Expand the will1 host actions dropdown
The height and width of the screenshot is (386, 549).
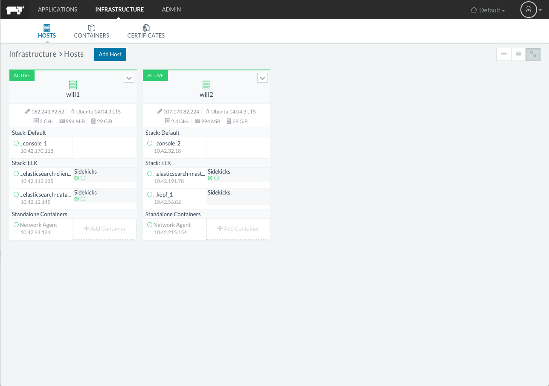coord(129,78)
